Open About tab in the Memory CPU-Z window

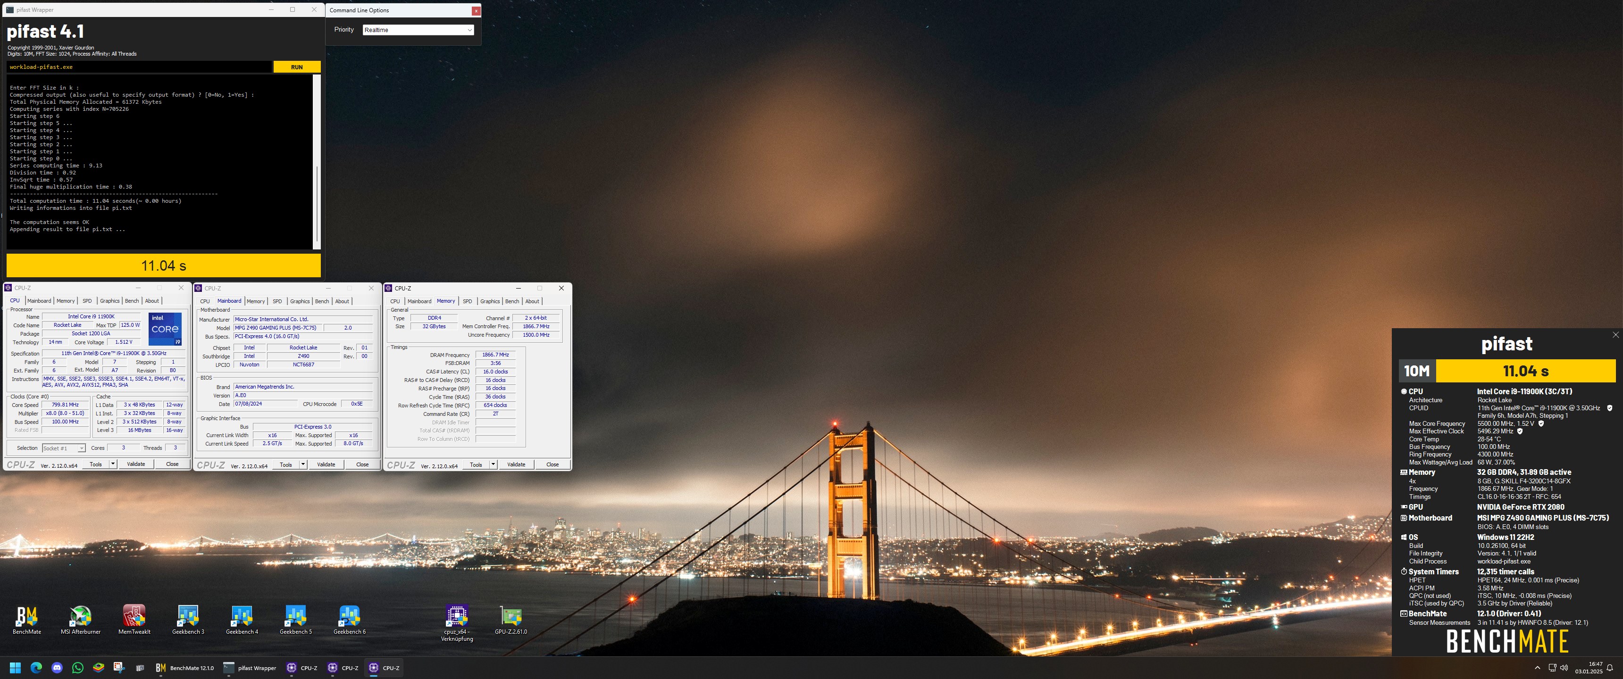[532, 302]
